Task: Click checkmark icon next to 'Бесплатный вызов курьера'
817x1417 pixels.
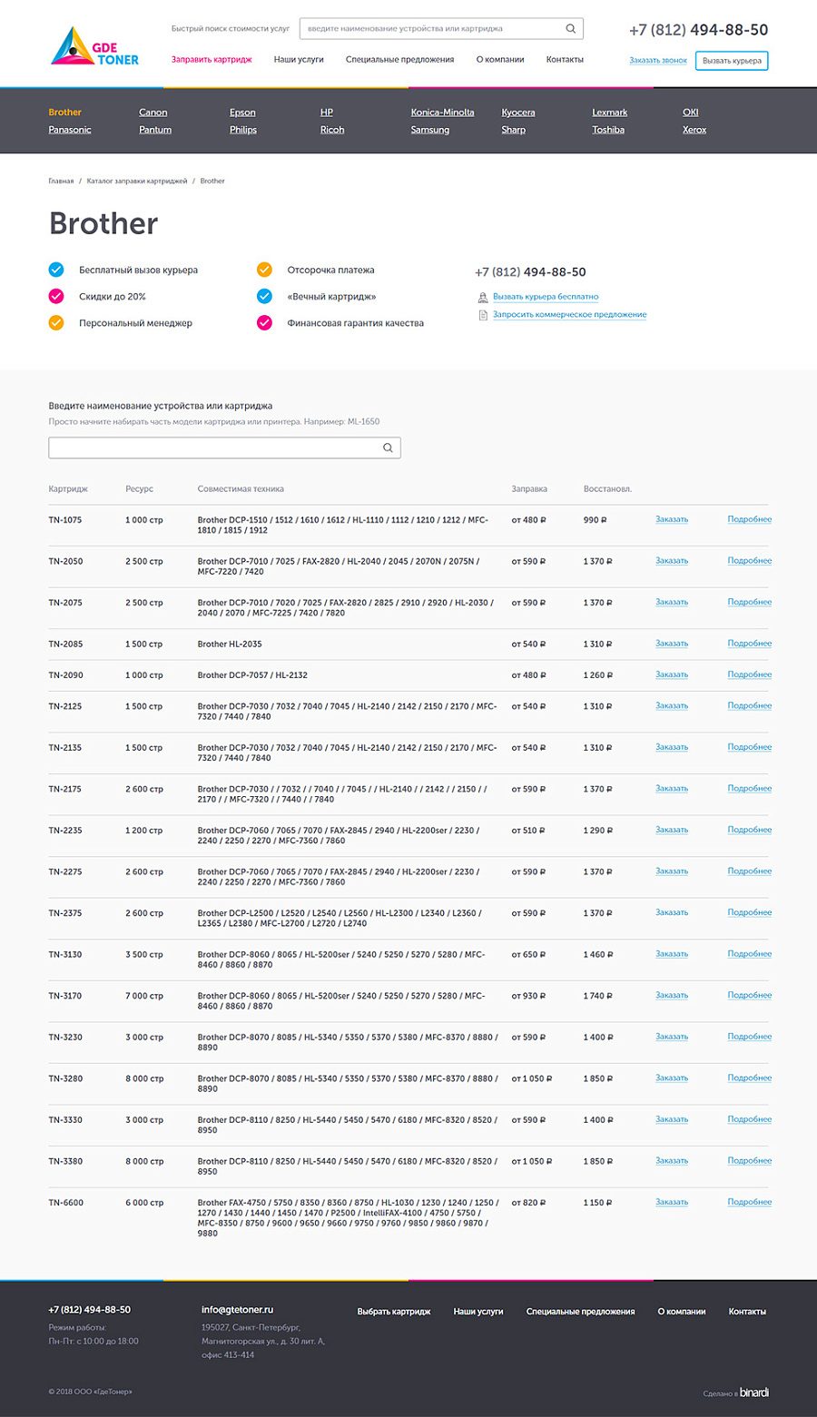Action: tap(56, 270)
